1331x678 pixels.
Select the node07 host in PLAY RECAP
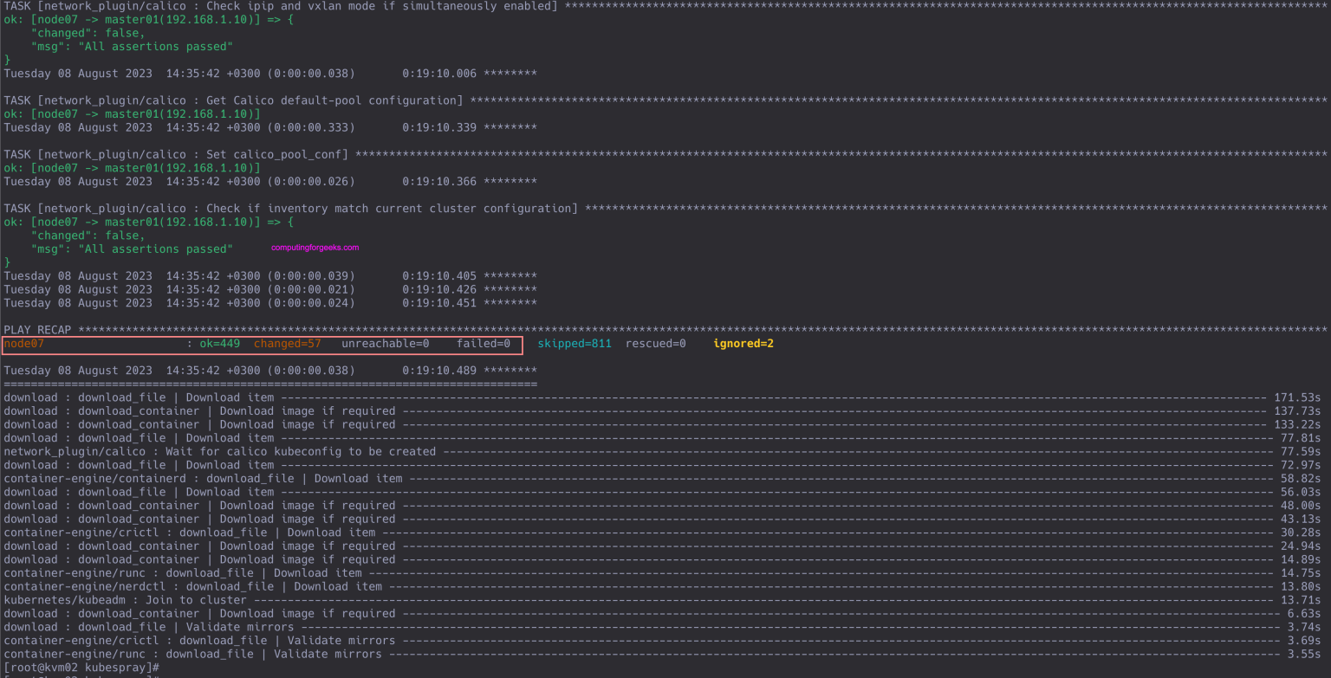coord(22,343)
